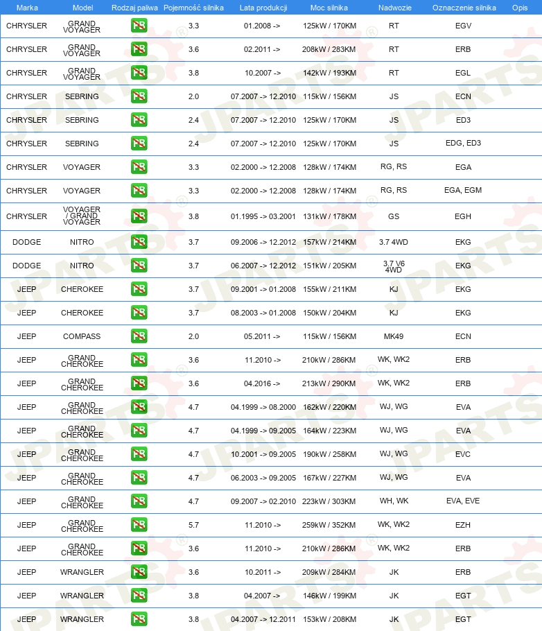Click the 'Moc silnika' column header
The image size is (542, 631).
click(x=329, y=8)
